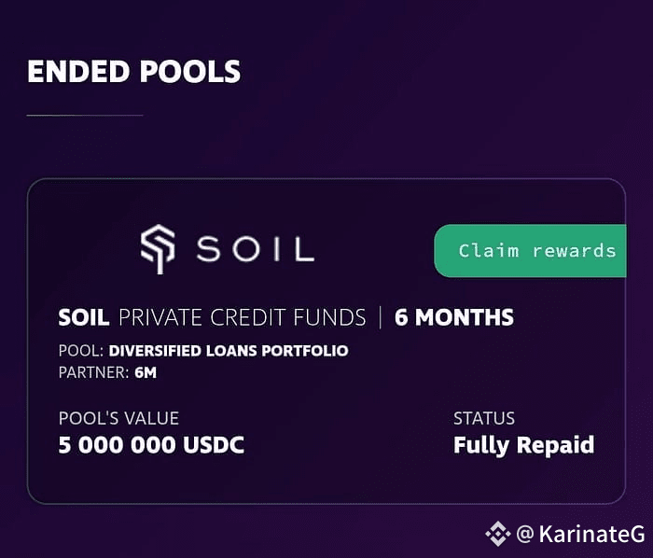
Task: Click the @ symbol before KarinateG
Action: [524, 534]
